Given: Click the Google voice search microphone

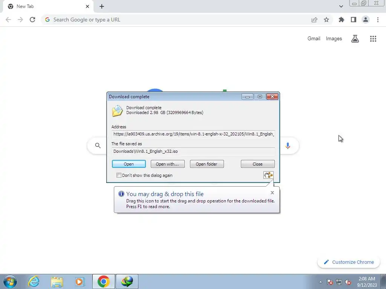Looking at the screenshot, I should tap(288, 146).
